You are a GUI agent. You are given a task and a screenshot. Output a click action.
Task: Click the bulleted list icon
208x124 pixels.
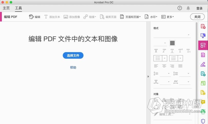click(158, 58)
